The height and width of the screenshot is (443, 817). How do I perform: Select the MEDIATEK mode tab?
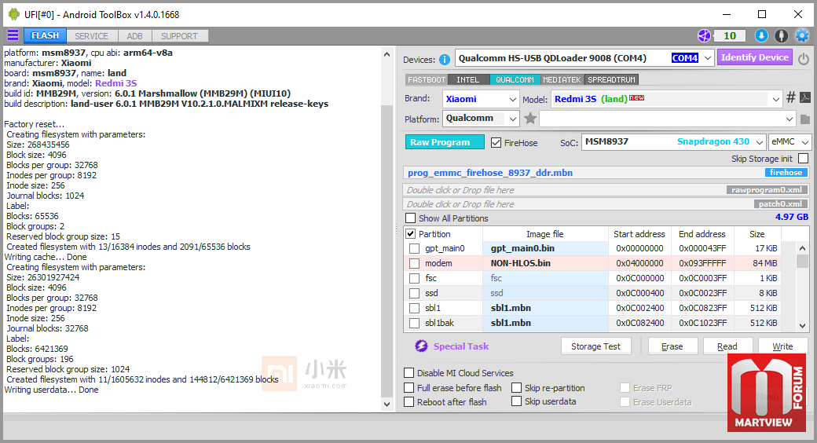pos(562,80)
